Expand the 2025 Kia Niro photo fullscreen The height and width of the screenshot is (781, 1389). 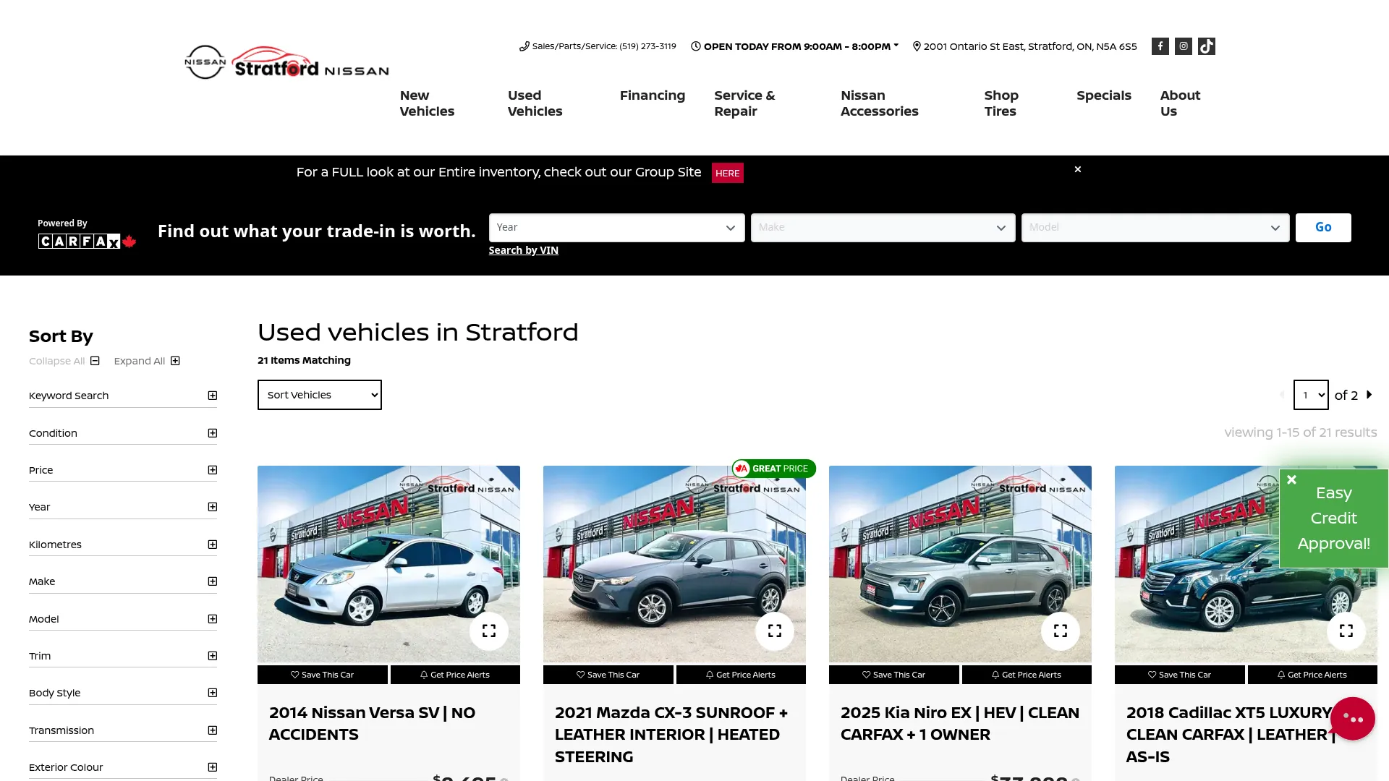[1061, 631]
